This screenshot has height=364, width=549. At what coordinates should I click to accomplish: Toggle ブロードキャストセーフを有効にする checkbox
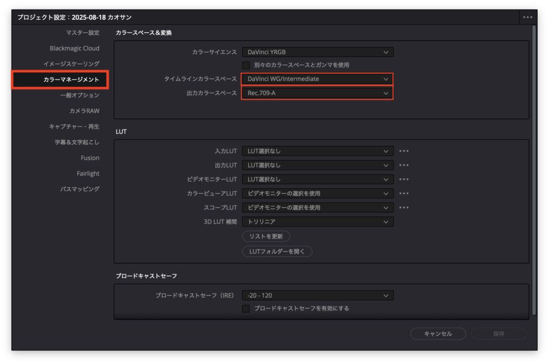[246, 309]
